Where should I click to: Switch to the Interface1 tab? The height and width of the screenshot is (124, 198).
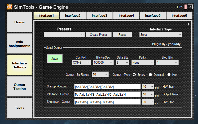pyautogui.click(x=46, y=16)
